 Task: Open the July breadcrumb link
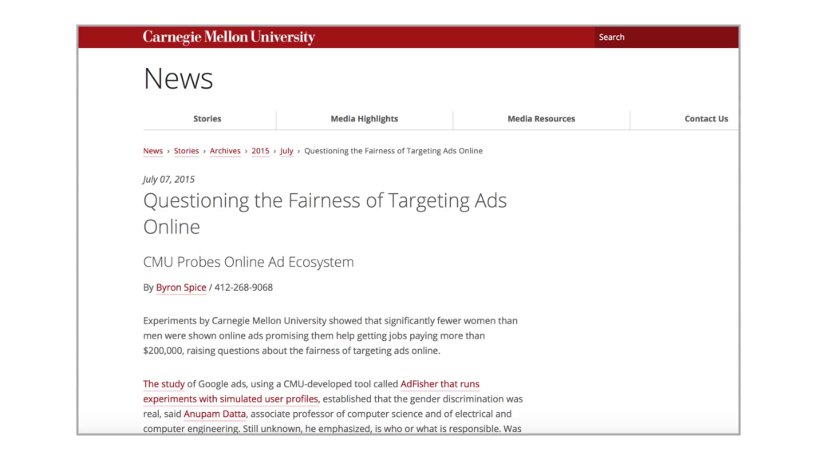coord(286,151)
